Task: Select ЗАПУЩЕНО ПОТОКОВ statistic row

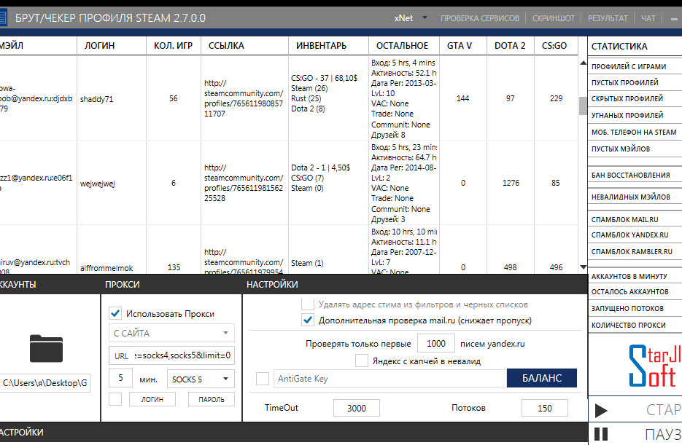Action: (635, 308)
